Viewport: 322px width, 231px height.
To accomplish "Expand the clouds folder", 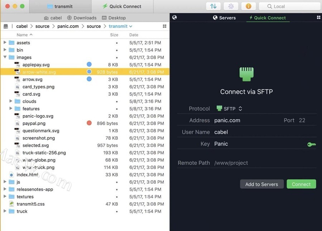I will point(11,101).
